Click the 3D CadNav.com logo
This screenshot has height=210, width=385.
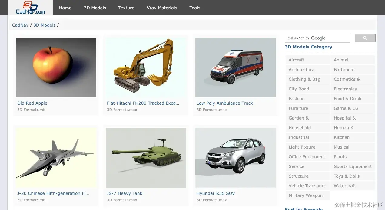(x=30, y=8)
